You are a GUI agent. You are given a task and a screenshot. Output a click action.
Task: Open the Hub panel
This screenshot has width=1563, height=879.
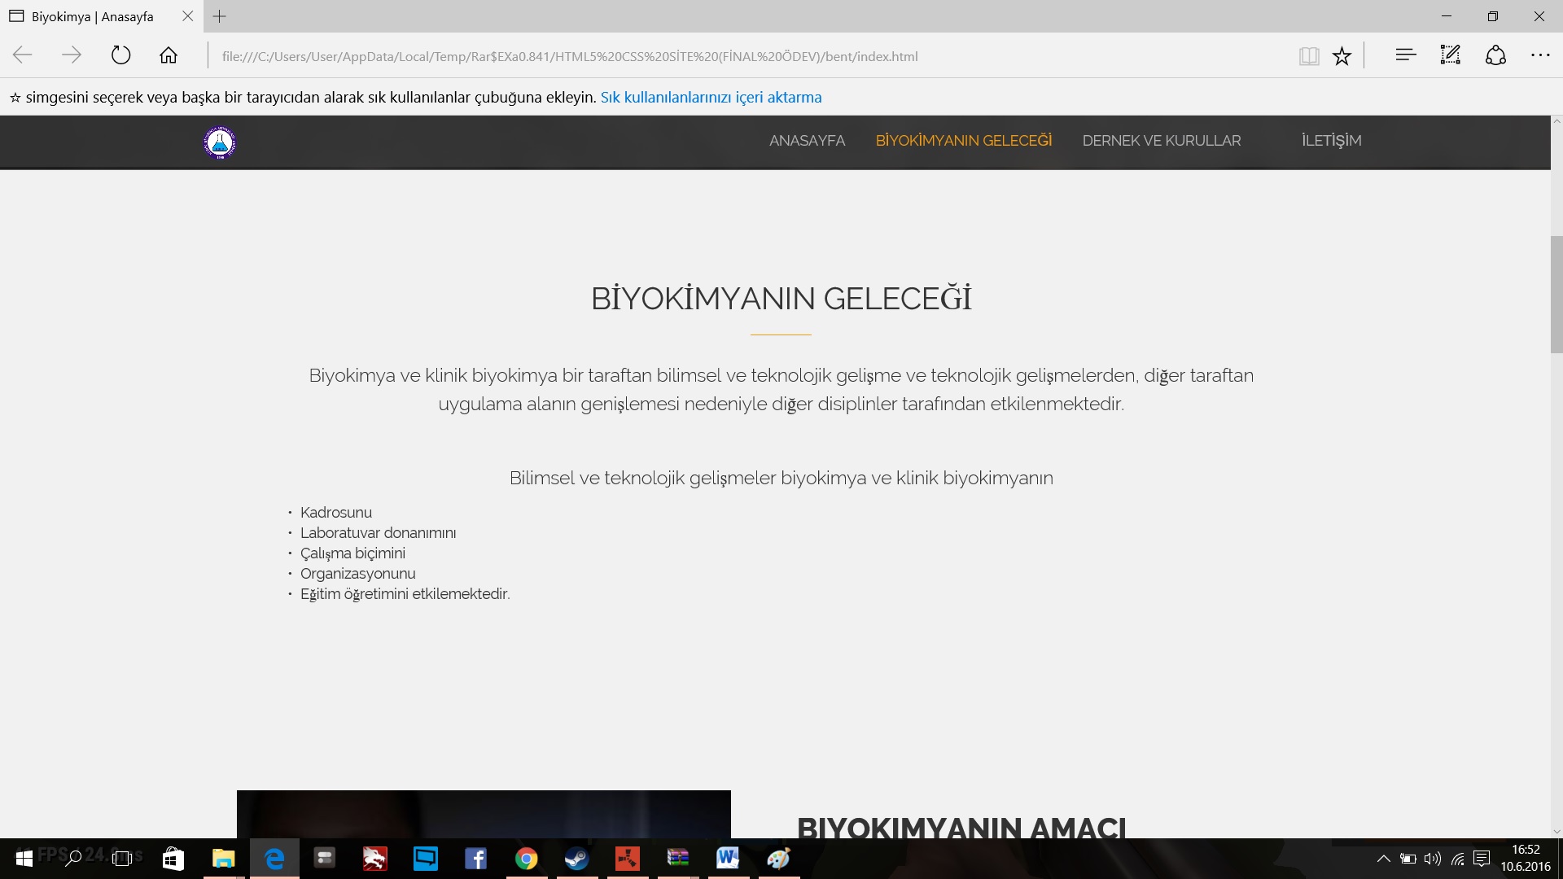click(x=1405, y=55)
